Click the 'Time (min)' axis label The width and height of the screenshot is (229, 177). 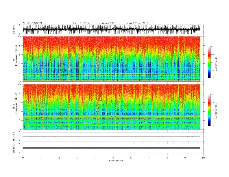pos(116,161)
